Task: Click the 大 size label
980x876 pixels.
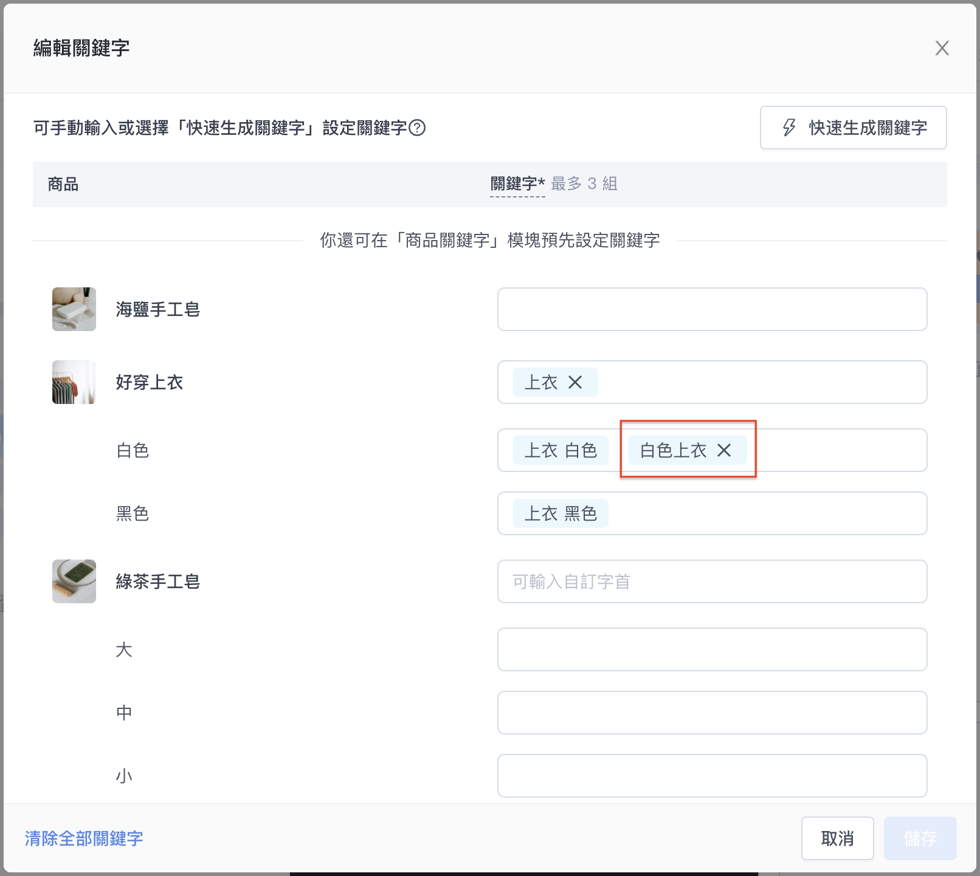Action: point(124,649)
